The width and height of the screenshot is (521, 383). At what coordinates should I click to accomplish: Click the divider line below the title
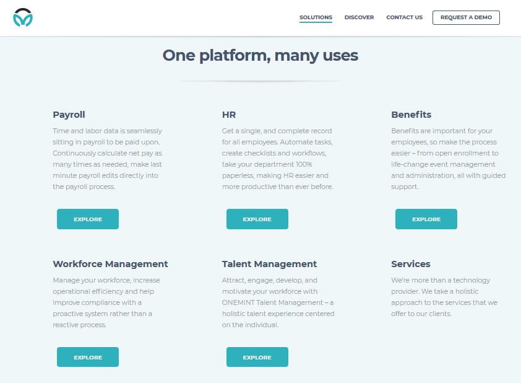[260, 80]
